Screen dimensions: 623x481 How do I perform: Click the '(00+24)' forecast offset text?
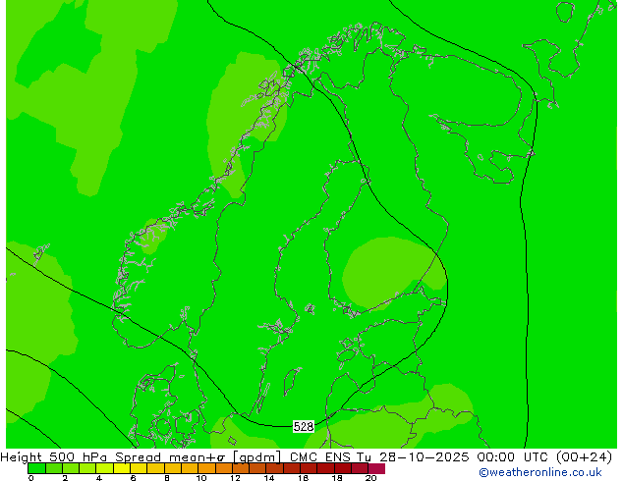(584, 457)
